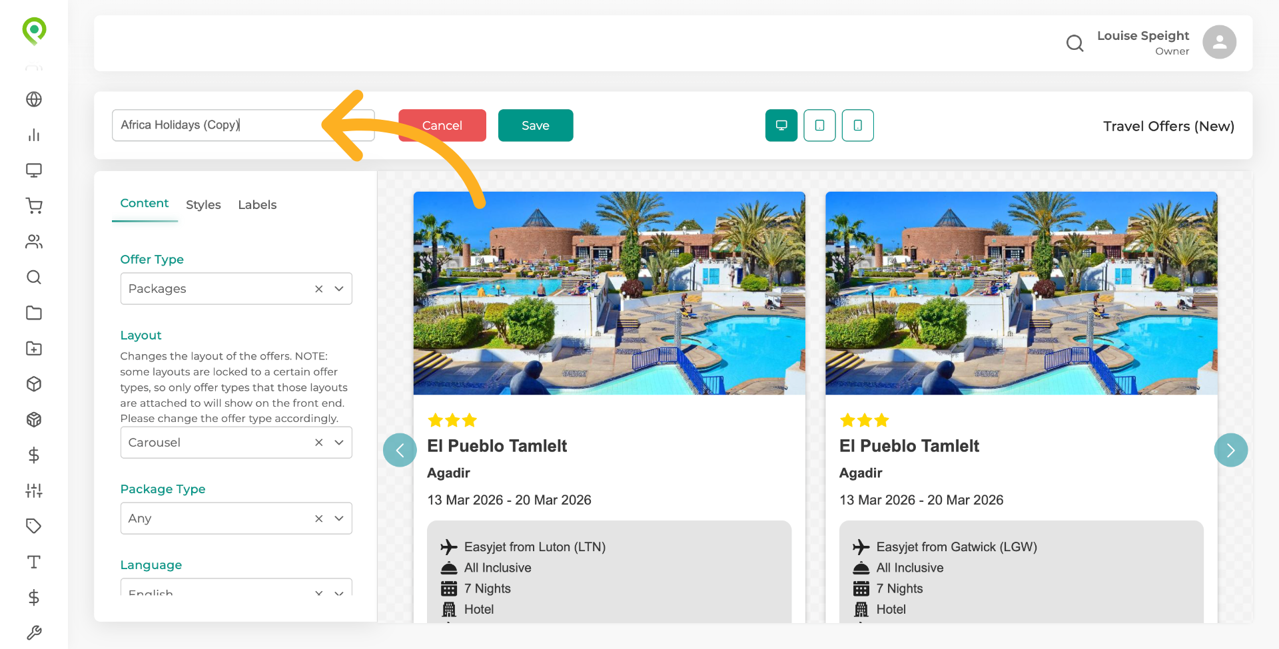Expand the Layout Carousel dropdown
The height and width of the screenshot is (649, 1279).
(x=339, y=443)
